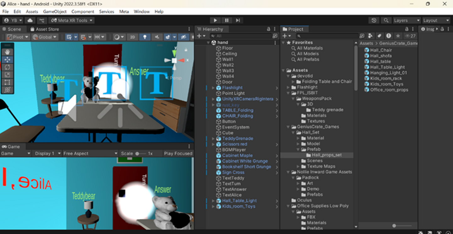The image size is (453, 234).
Task: Open the Layers dropdown
Action: click(x=406, y=20)
